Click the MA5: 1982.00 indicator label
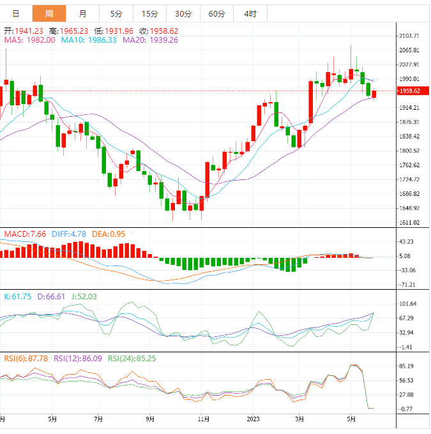This screenshot has width=431, height=434. (x=30, y=40)
